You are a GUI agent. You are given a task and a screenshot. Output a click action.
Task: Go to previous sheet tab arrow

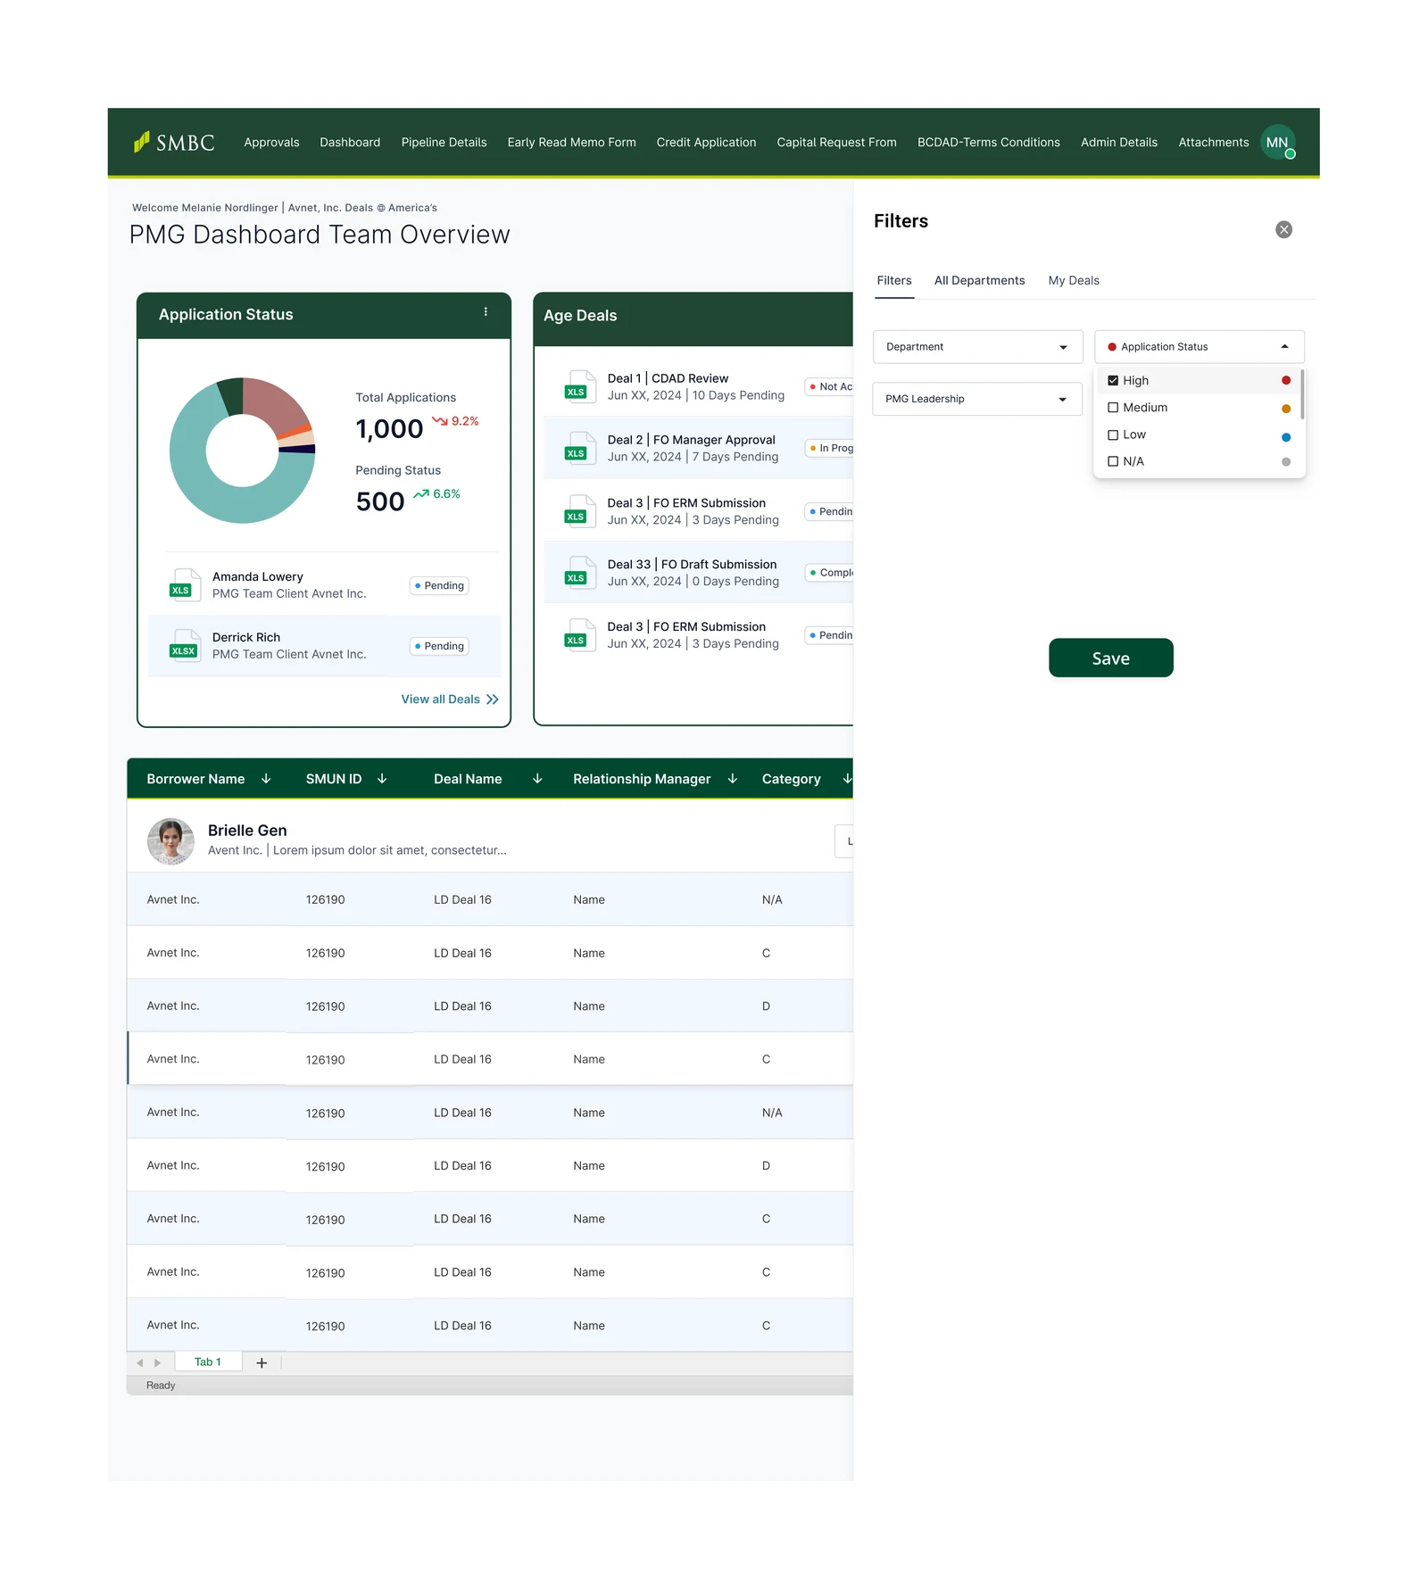point(140,1362)
